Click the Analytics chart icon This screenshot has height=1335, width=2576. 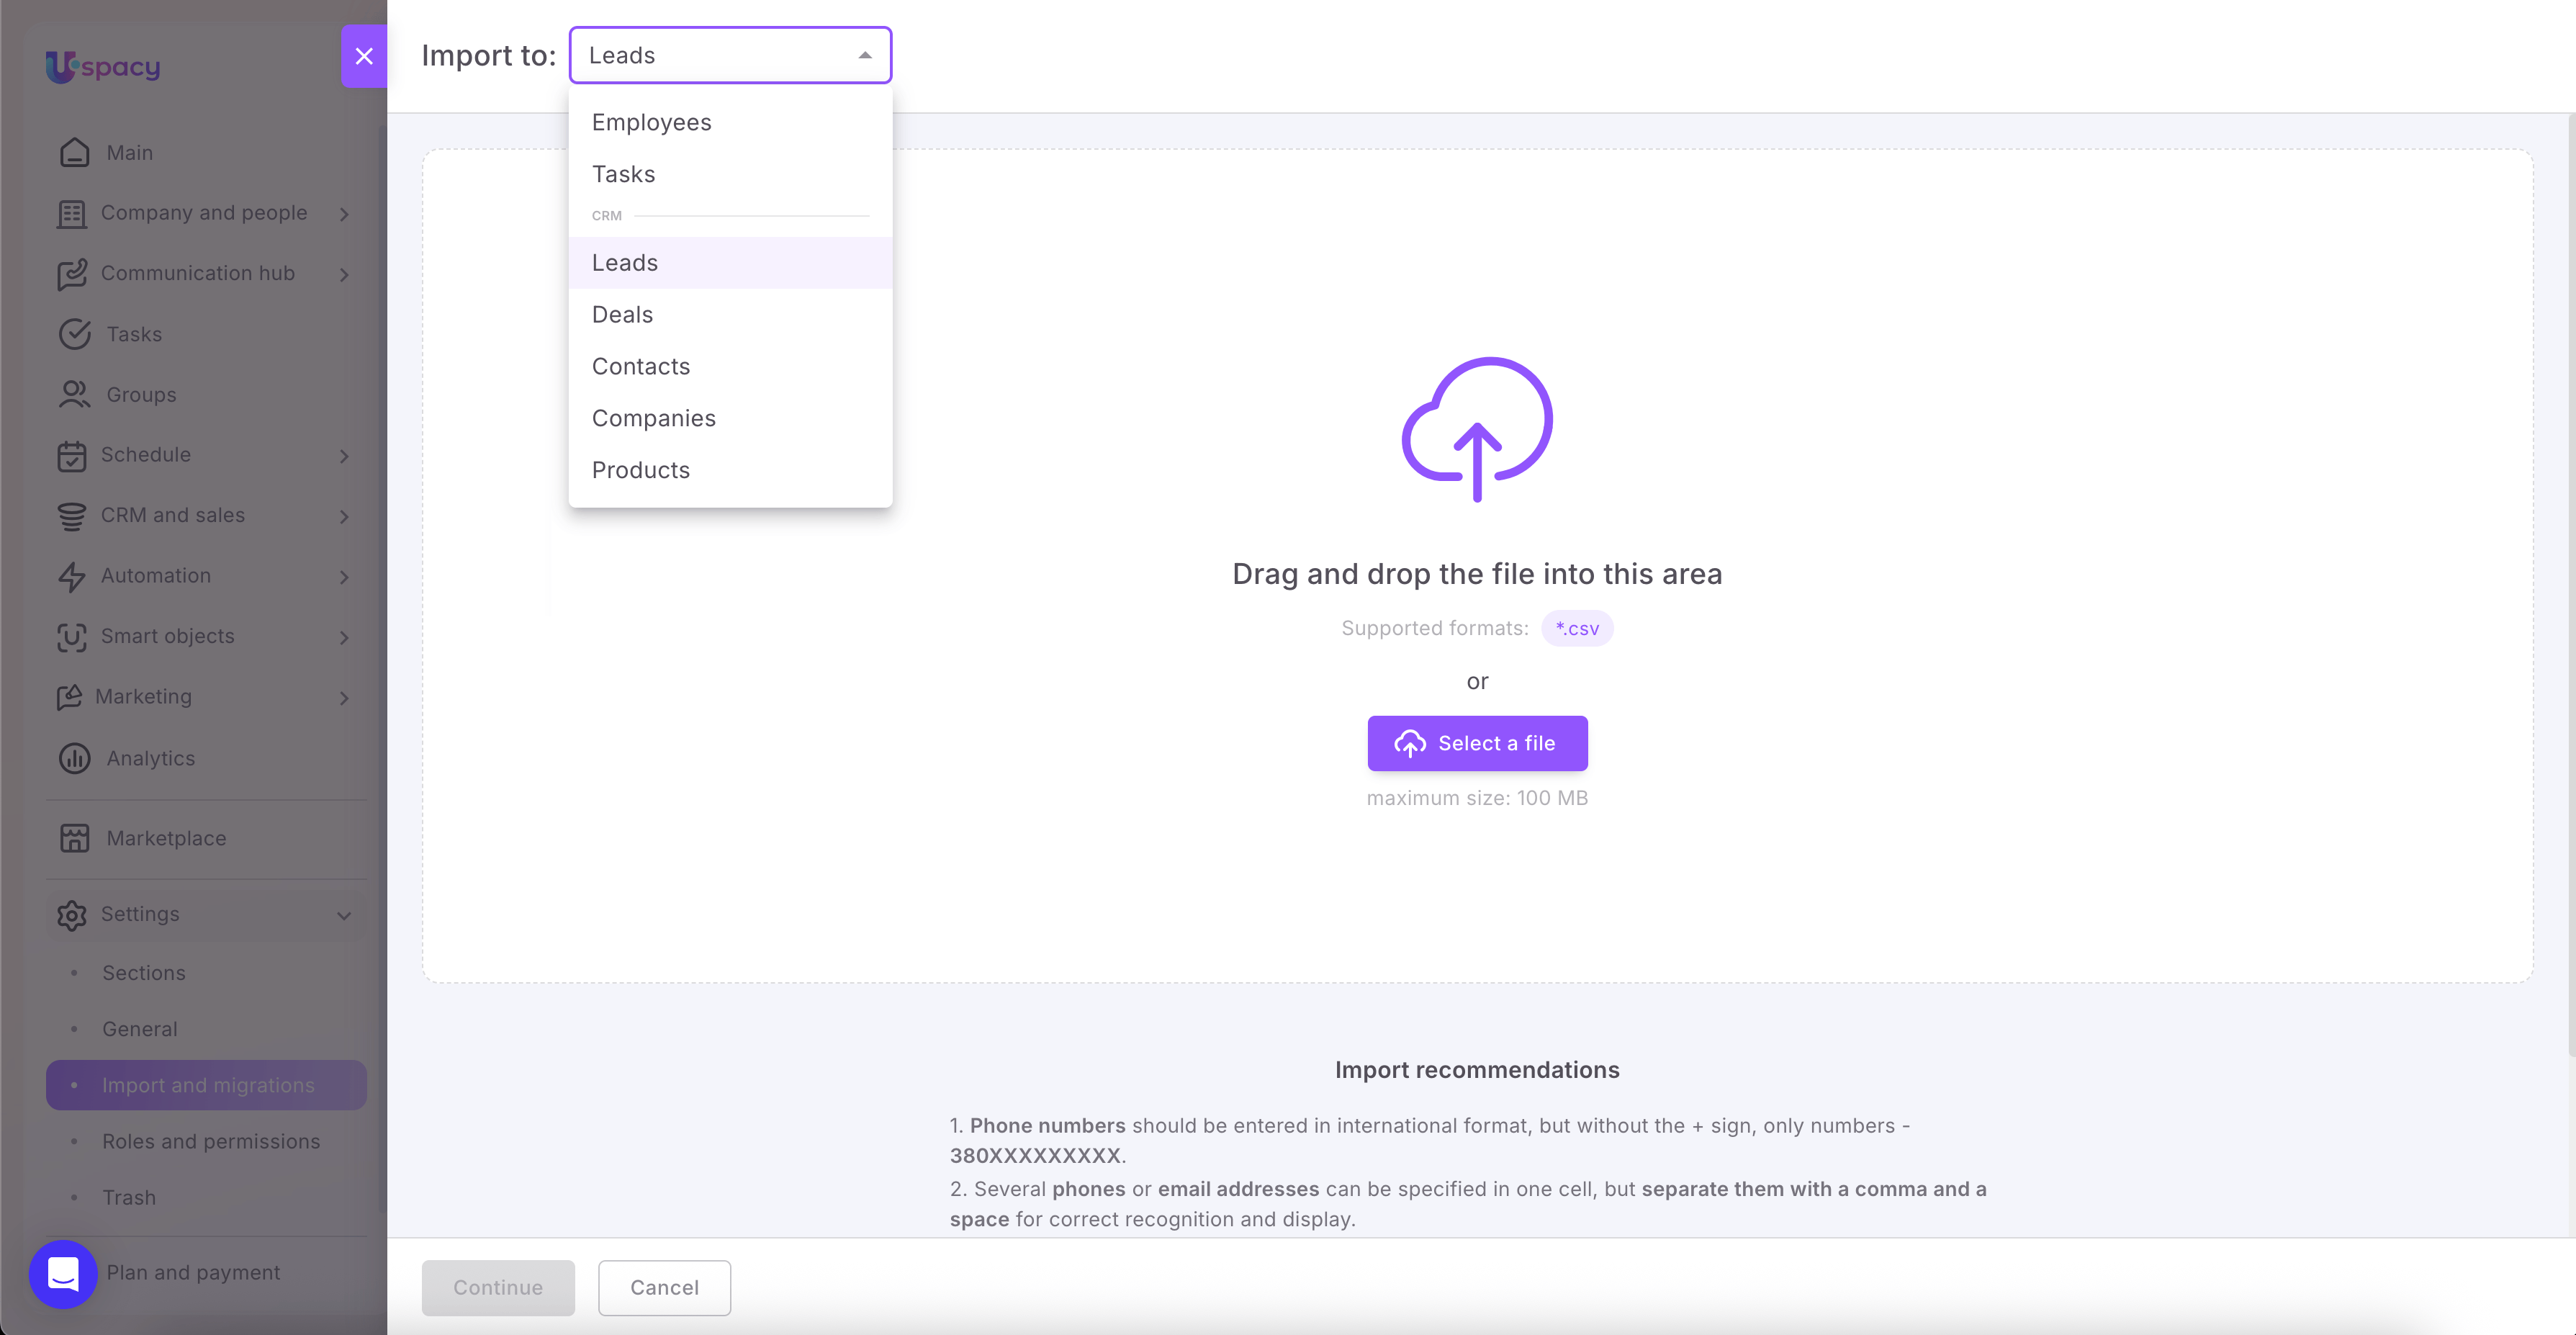click(x=75, y=758)
